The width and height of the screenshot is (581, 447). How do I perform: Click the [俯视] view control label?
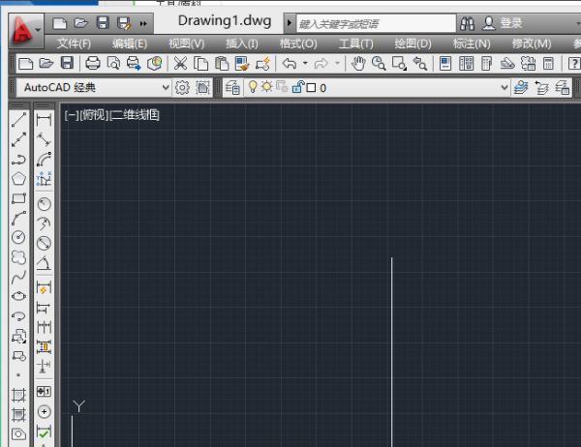[94, 115]
